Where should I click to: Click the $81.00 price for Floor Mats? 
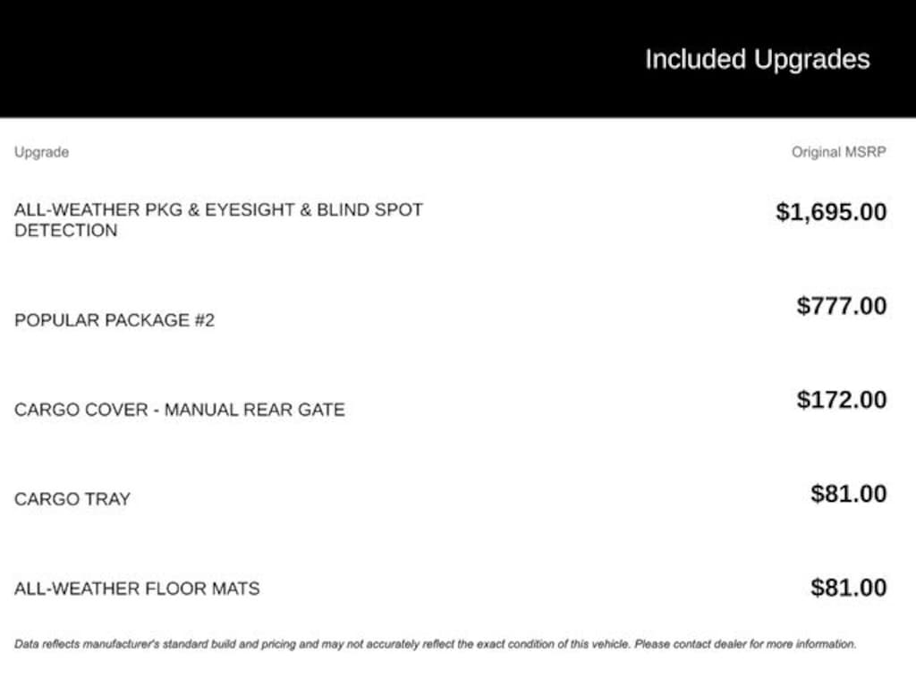coord(849,588)
